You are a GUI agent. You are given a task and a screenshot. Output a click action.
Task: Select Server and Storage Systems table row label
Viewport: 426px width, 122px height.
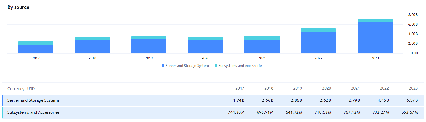click(33, 100)
